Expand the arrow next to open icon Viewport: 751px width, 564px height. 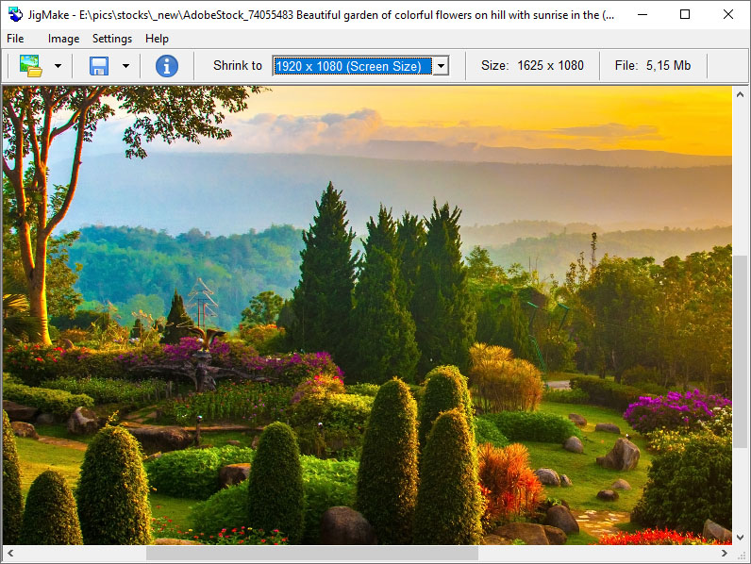[x=58, y=66]
